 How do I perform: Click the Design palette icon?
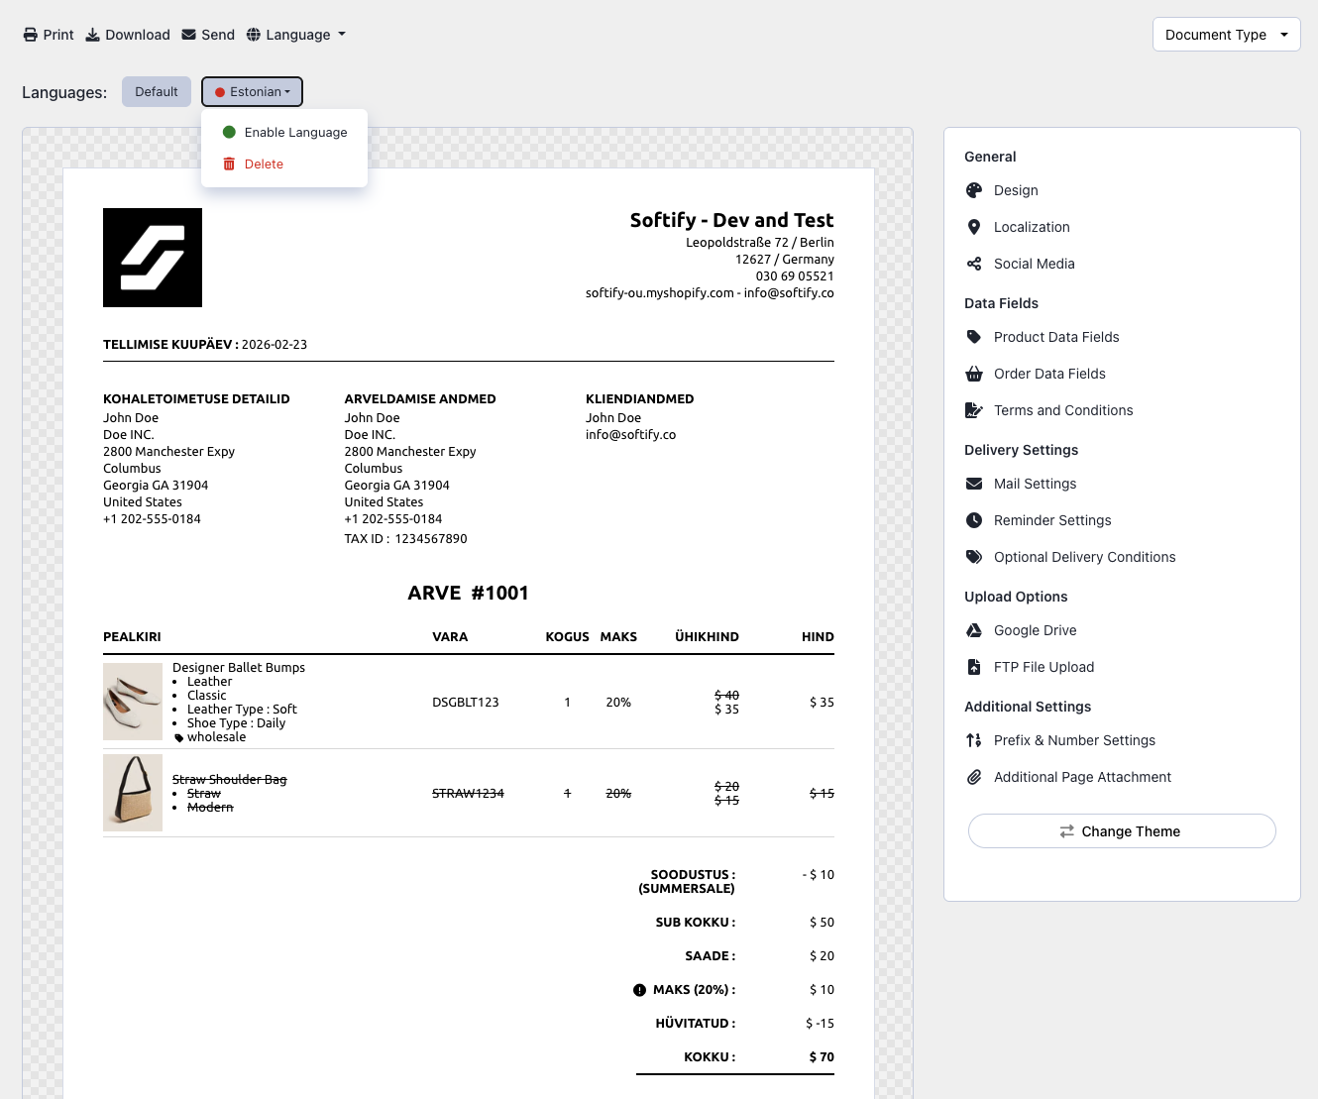[974, 190]
